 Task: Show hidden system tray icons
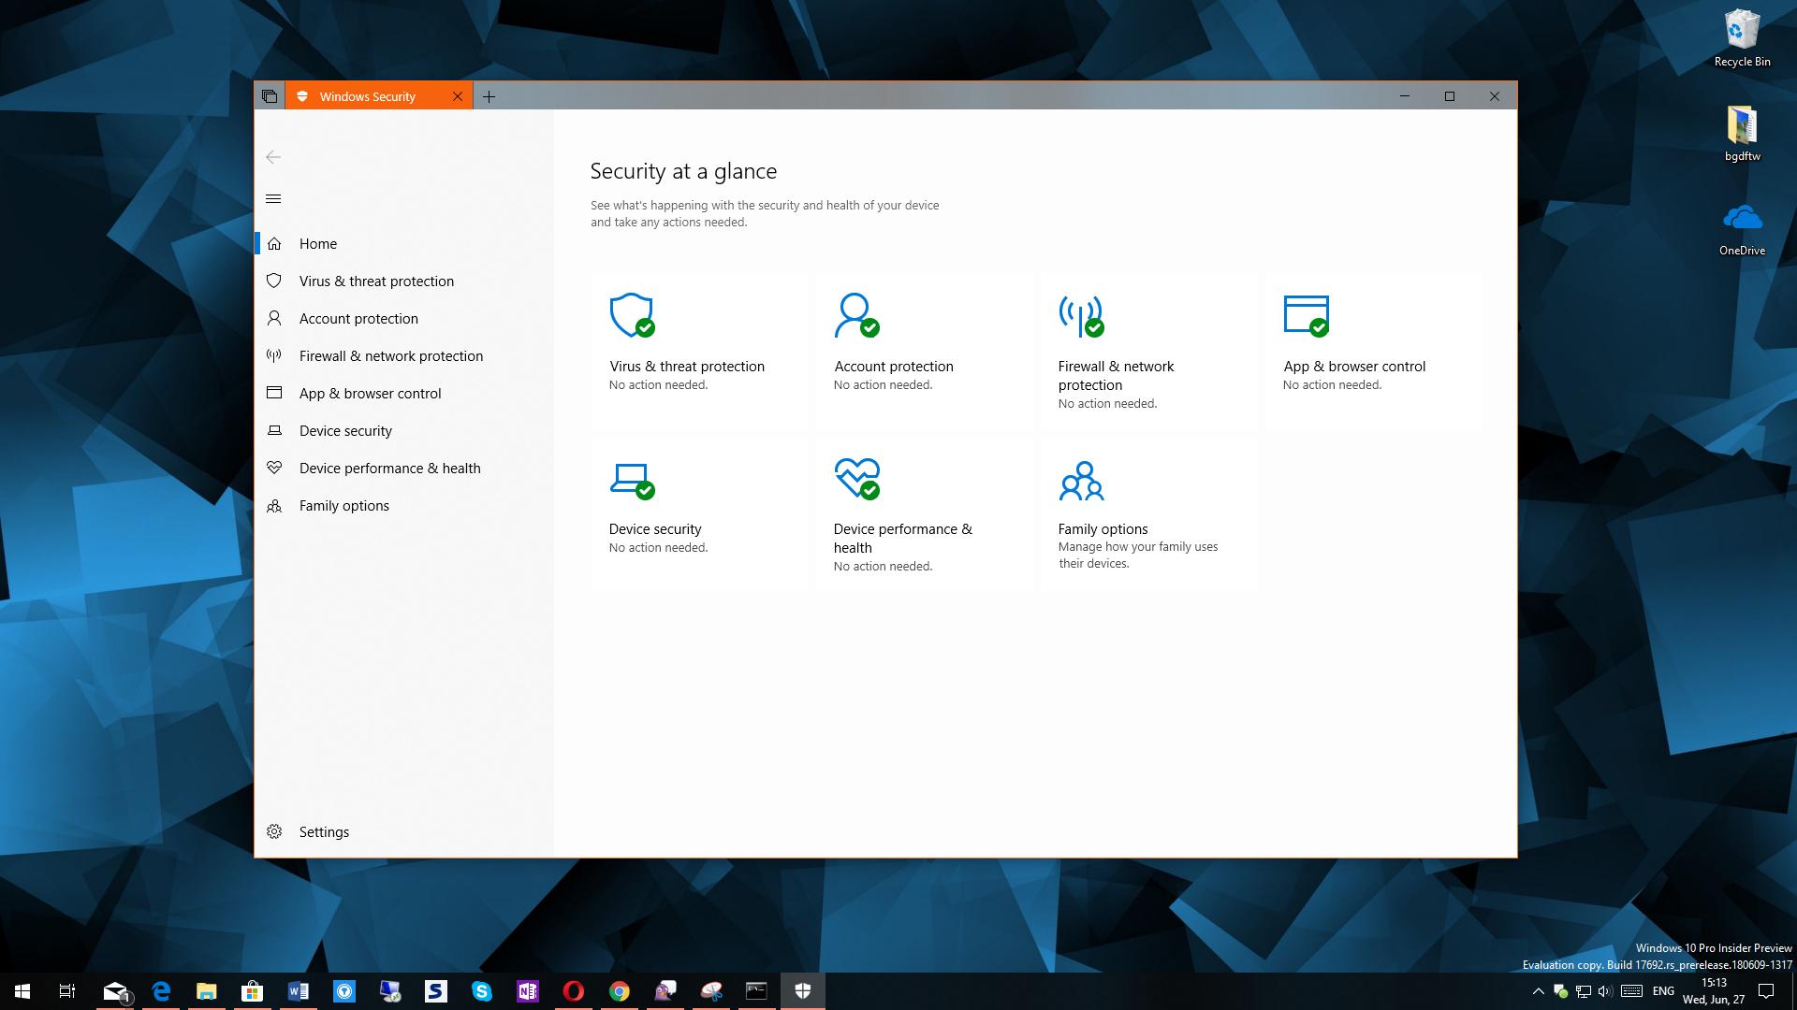[1538, 991]
